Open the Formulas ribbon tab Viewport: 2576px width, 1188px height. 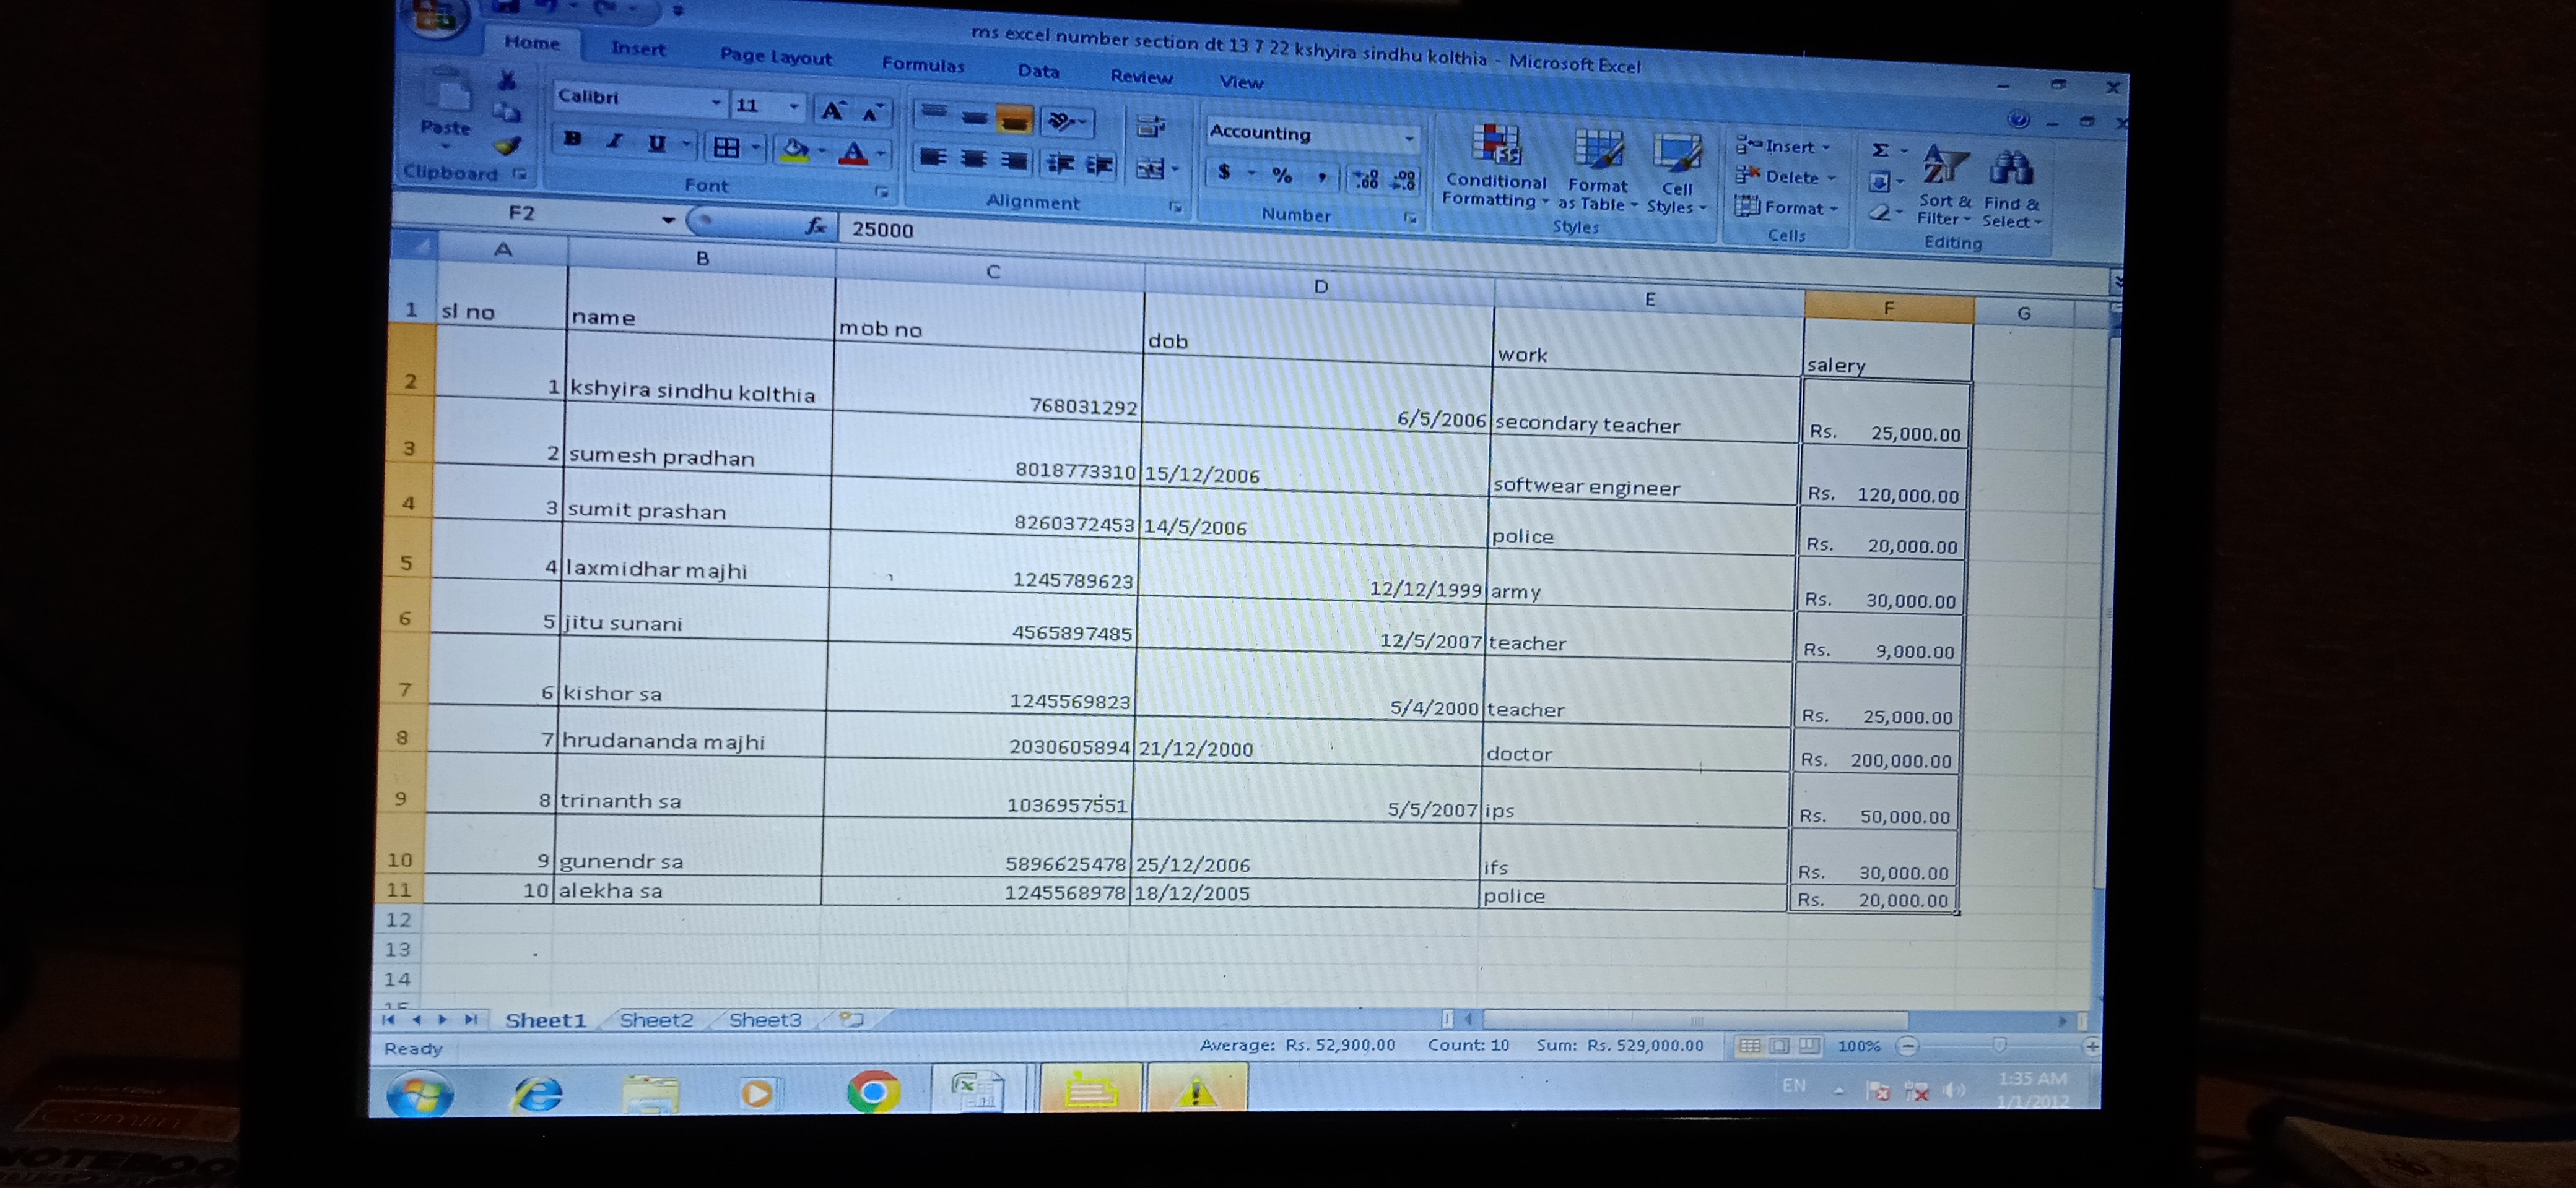(922, 65)
